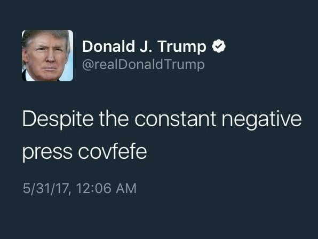318x239 pixels.
Task: Click the word Despite in tweet
Action: coord(58,119)
